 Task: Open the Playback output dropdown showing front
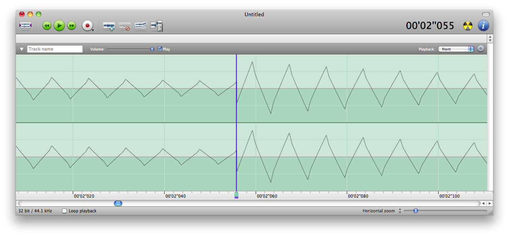(456, 49)
